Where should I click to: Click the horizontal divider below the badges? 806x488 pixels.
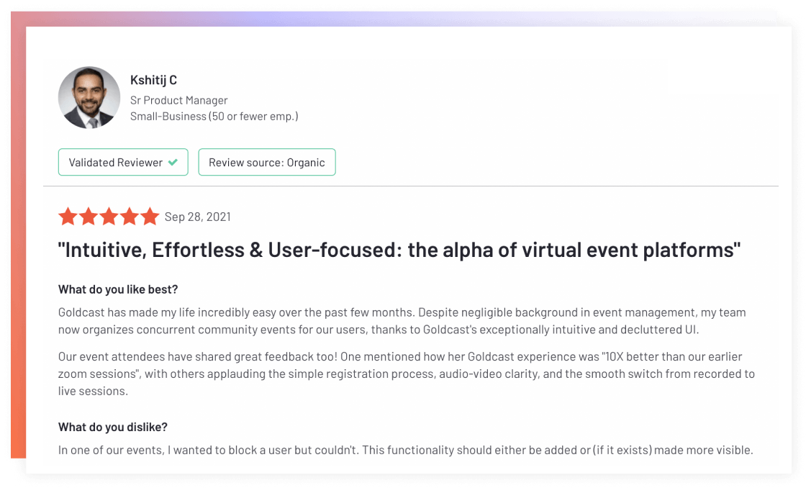tap(411, 186)
